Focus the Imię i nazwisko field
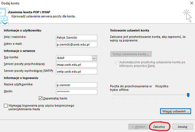Image resolution: width=195 pixels, height=132 pixels. (x=76, y=38)
